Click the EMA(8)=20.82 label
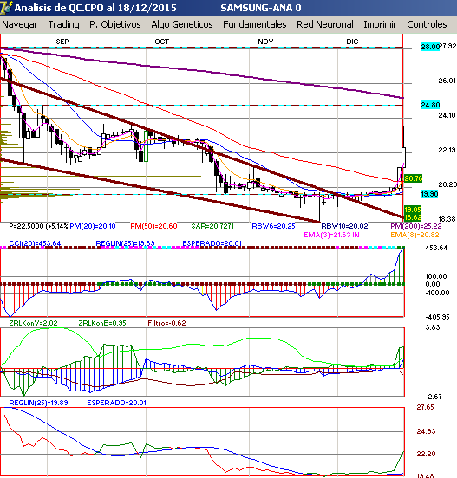Viewport: 457px width, 478px height. (415, 235)
